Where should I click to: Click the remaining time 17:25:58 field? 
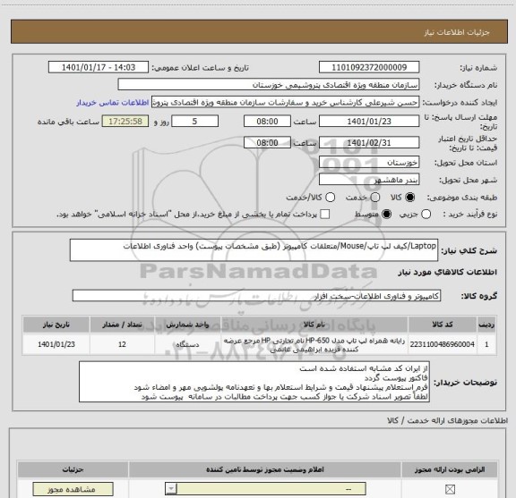125,122
